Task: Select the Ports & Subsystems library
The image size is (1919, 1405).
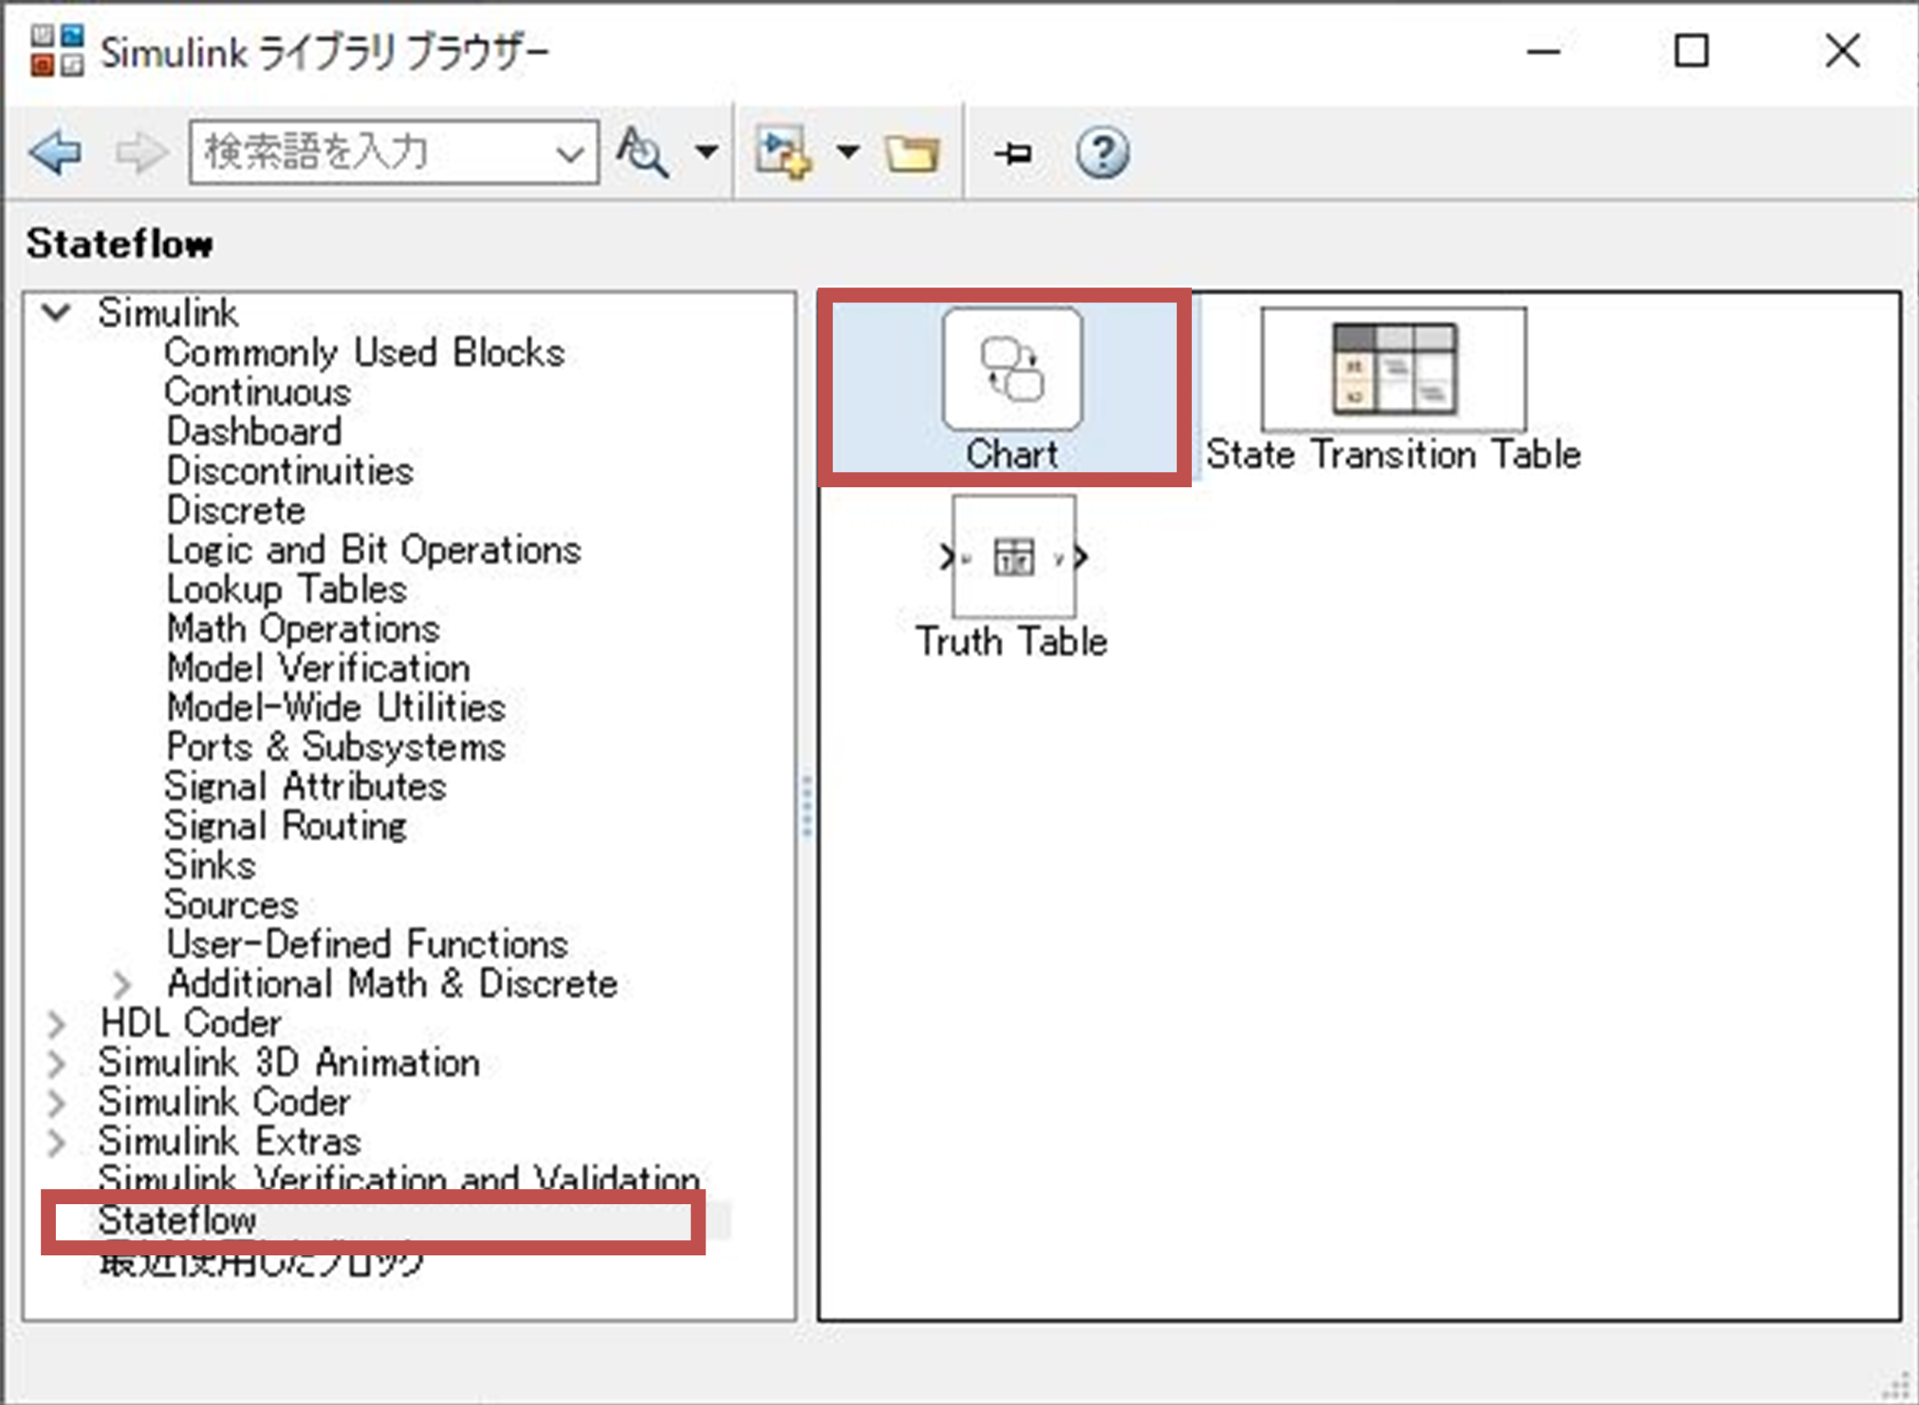Action: click(336, 747)
